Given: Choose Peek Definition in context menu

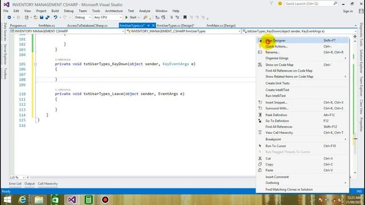Looking at the screenshot, I should click(x=302, y=115).
